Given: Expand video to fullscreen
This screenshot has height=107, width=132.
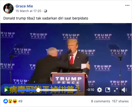Looking at the screenshot, I should [x=116, y=90].
